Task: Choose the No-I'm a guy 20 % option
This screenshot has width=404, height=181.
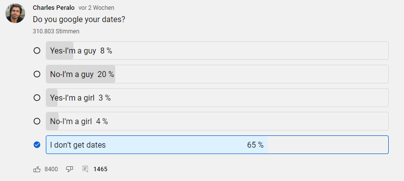Action: pos(217,75)
